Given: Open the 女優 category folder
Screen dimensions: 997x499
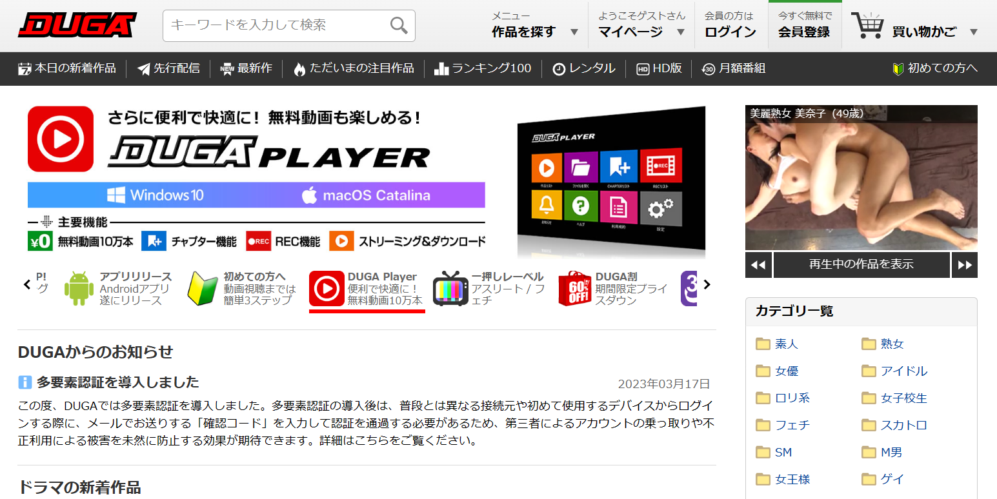Looking at the screenshot, I should [x=777, y=371].
